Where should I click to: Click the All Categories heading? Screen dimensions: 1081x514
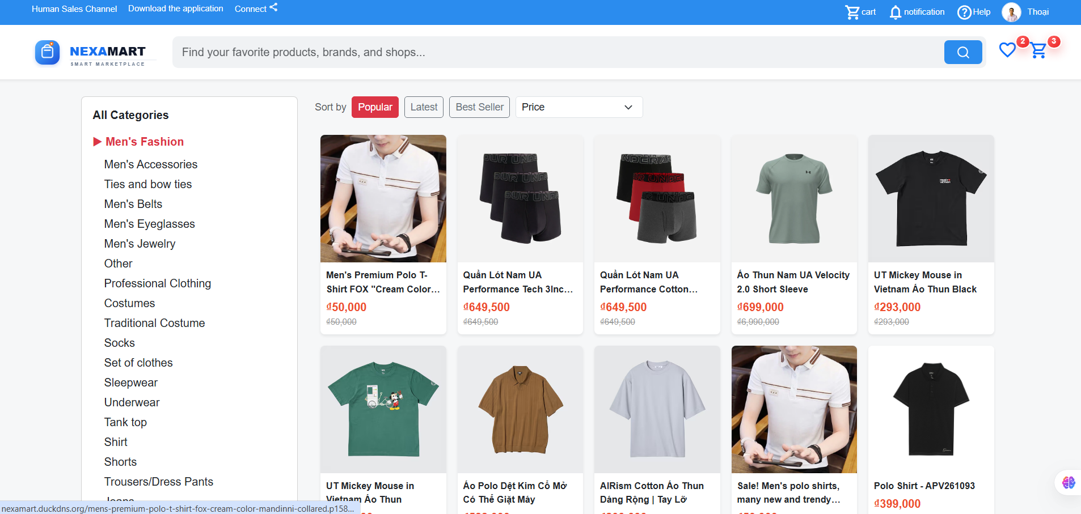pyautogui.click(x=131, y=115)
